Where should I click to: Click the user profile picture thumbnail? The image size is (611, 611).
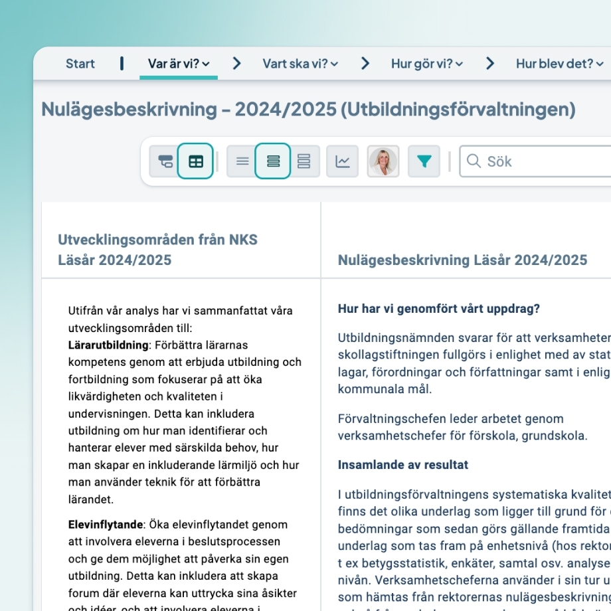coord(383,161)
